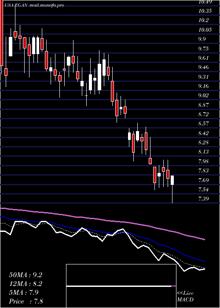Click the 9.46 price axis label

203,67
